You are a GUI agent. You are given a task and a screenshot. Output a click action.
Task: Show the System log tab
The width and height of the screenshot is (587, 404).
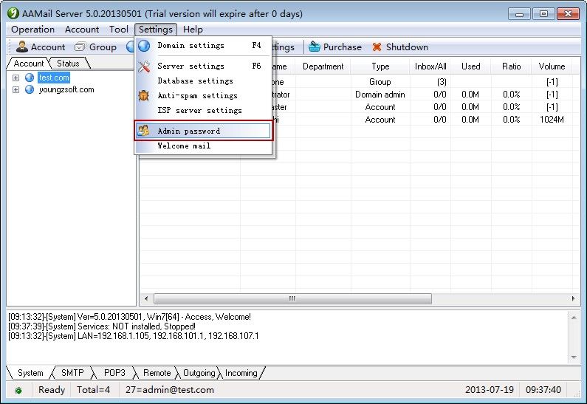click(x=30, y=373)
